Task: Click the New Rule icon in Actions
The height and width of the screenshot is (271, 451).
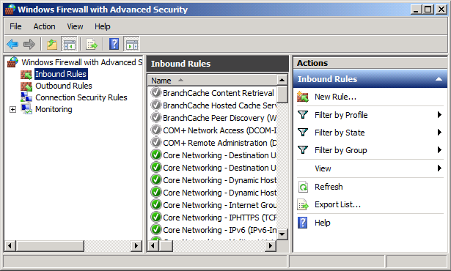Action: tap(303, 97)
